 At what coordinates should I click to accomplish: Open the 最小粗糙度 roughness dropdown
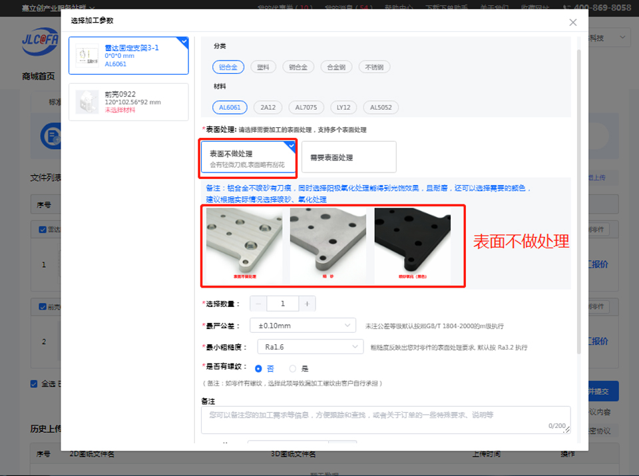311,347
